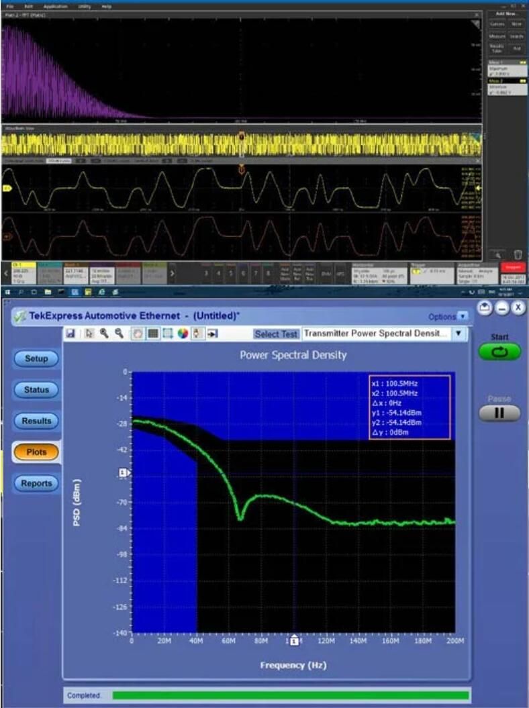Select the zoom-to-region box tool
The image size is (529, 708).
coord(168,334)
